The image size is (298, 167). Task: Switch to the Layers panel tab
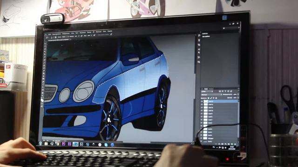tap(206, 89)
